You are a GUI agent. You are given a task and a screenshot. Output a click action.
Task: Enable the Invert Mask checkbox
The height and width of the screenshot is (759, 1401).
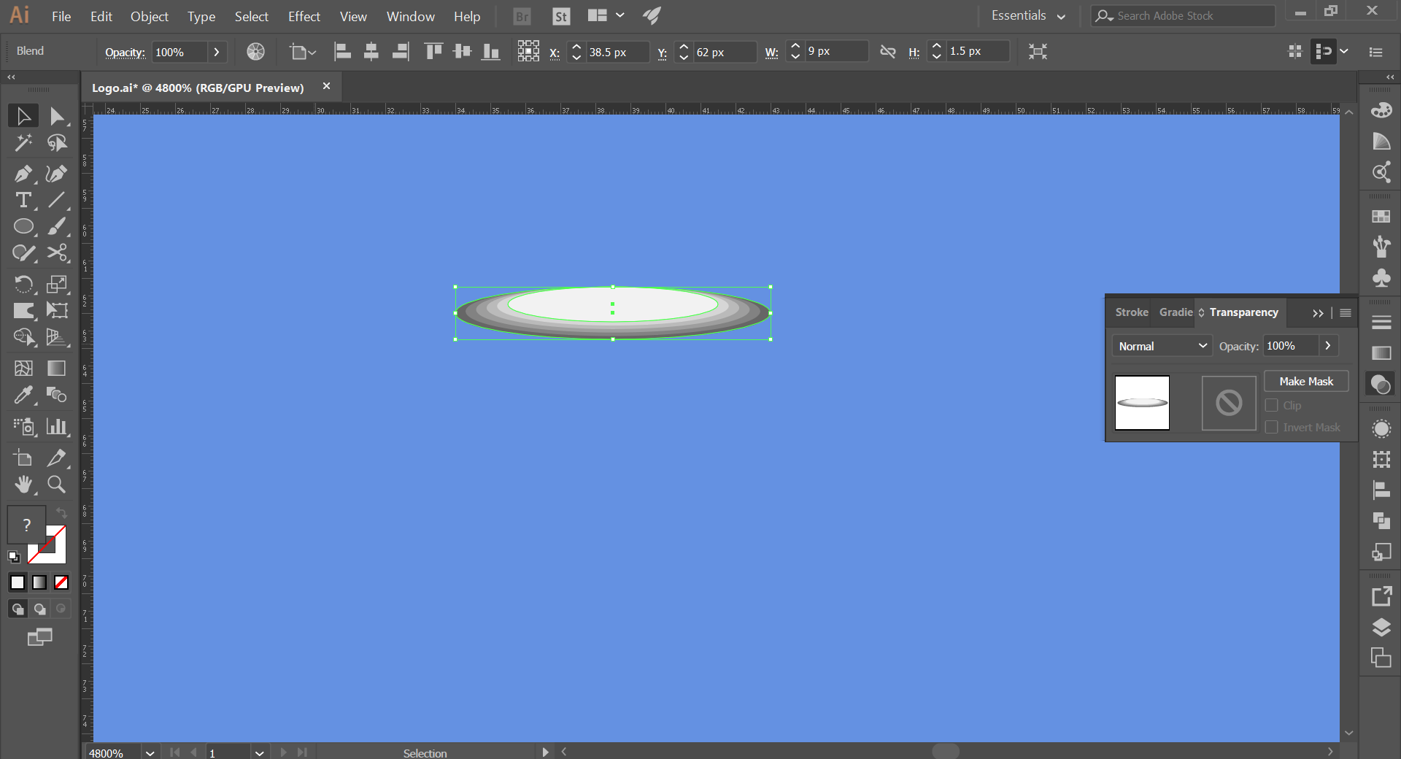pyautogui.click(x=1272, y=427)
